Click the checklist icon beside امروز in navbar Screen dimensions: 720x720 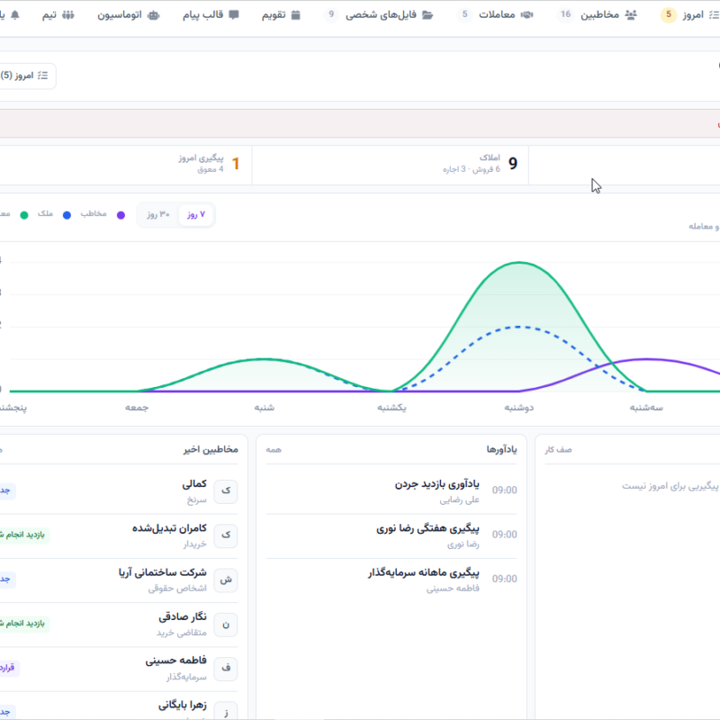[x=714, y=14]
